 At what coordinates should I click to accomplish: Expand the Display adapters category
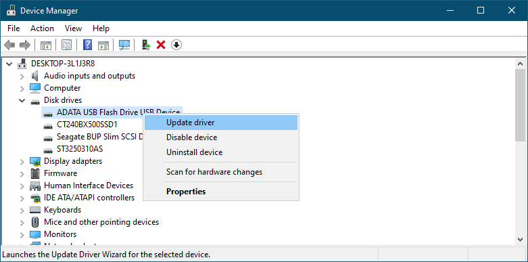(22, 162)
